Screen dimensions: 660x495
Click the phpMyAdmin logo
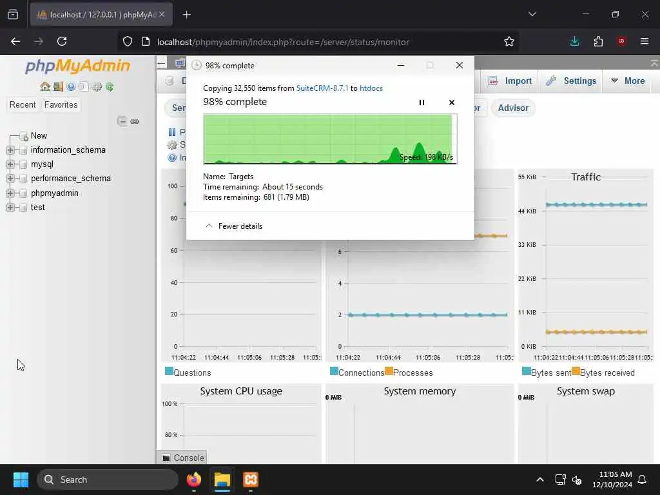click(77, 66)
